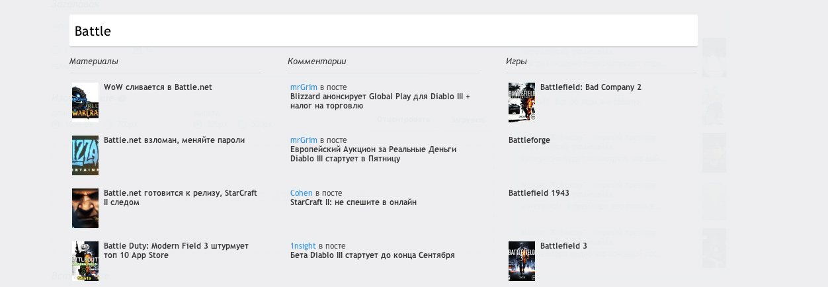The image size is (828, 287).
Task: Open Battlefield 1943 game page
Action: click(539, 193)
